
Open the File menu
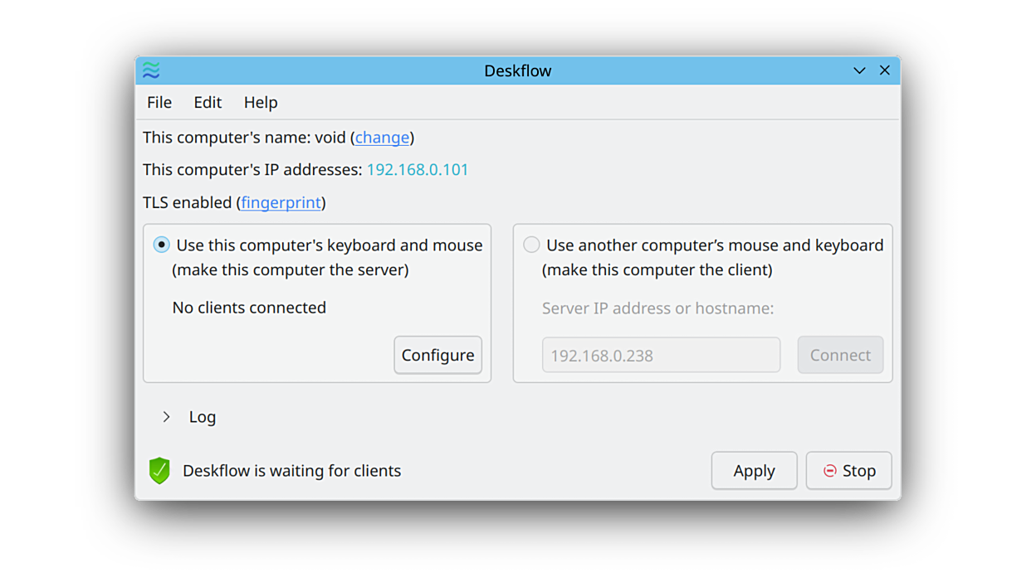coord(159,103)
